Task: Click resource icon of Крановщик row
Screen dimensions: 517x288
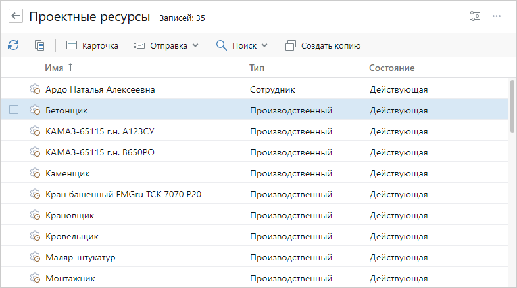Action: point(36,215)
